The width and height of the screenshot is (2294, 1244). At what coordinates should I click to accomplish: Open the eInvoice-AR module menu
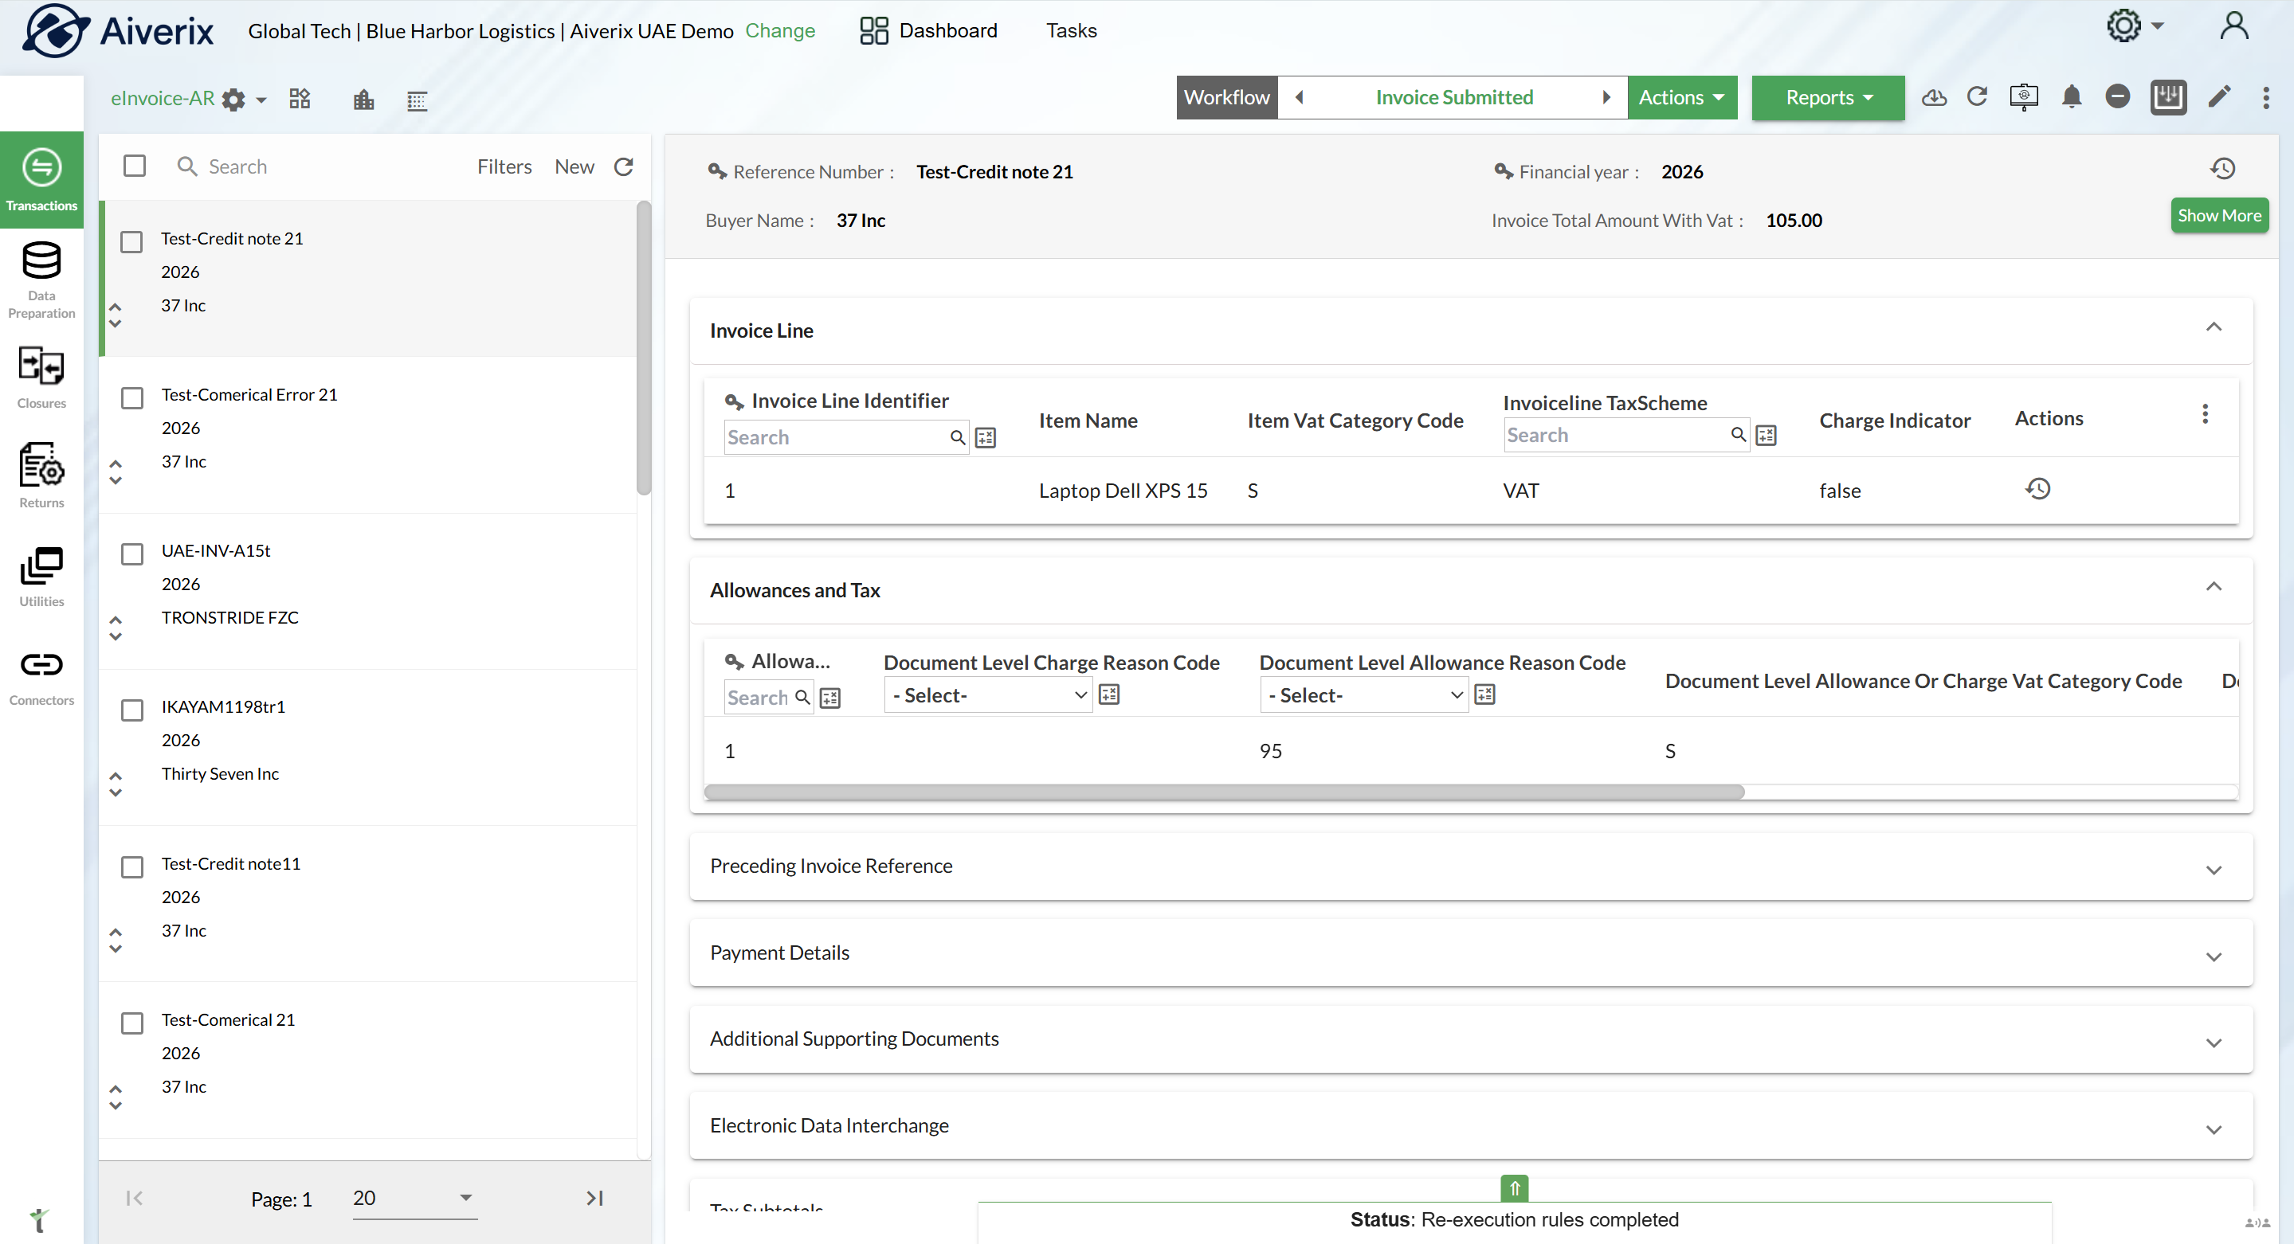[162, 98]
